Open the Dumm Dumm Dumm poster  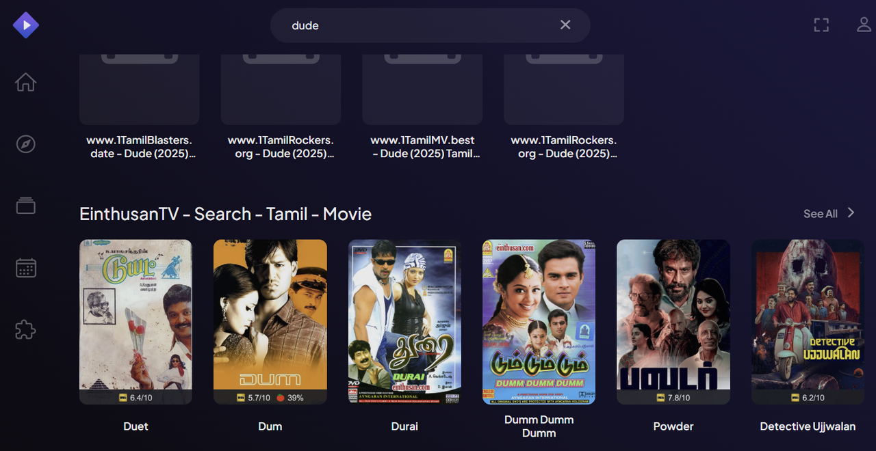coord(539,322)
